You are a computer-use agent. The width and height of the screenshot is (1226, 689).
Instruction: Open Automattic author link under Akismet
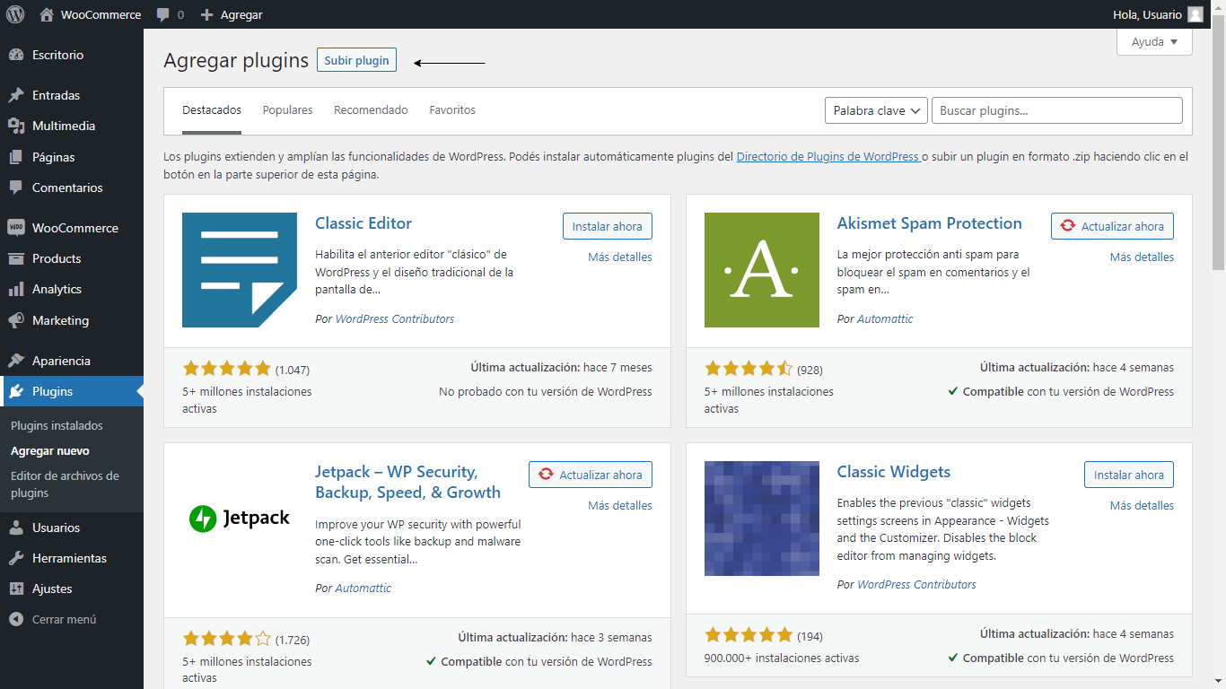(885, 318)
